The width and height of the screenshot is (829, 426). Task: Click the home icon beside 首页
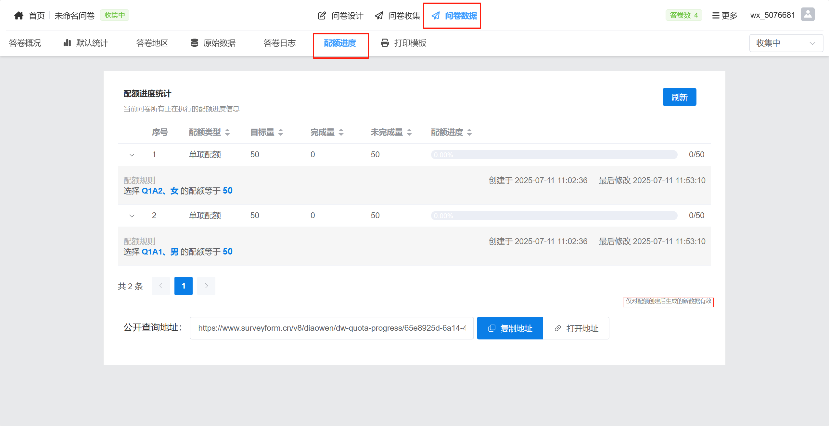point(19,15)
